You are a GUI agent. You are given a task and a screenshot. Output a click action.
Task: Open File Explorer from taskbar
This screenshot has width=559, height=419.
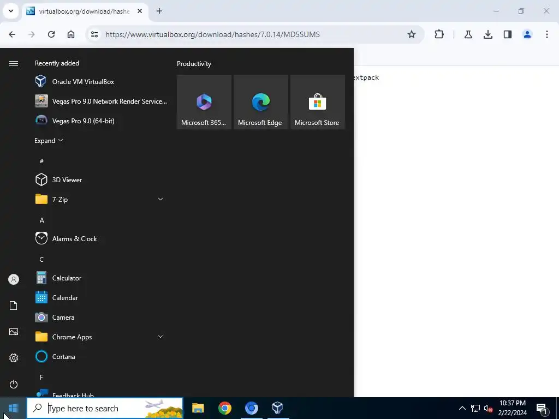tap(198, 408)
